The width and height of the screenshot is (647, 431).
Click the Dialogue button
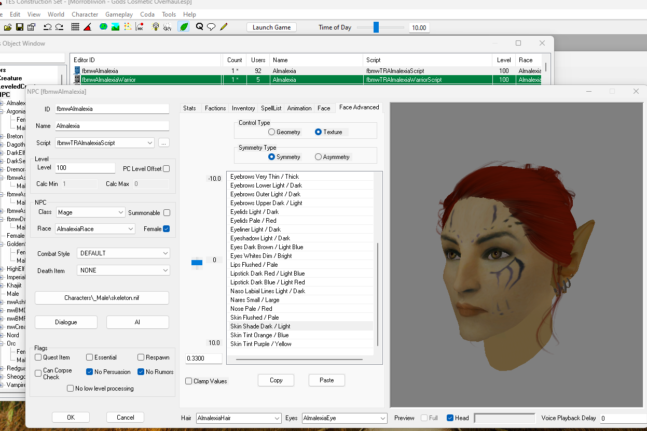[x=66, y=322]
